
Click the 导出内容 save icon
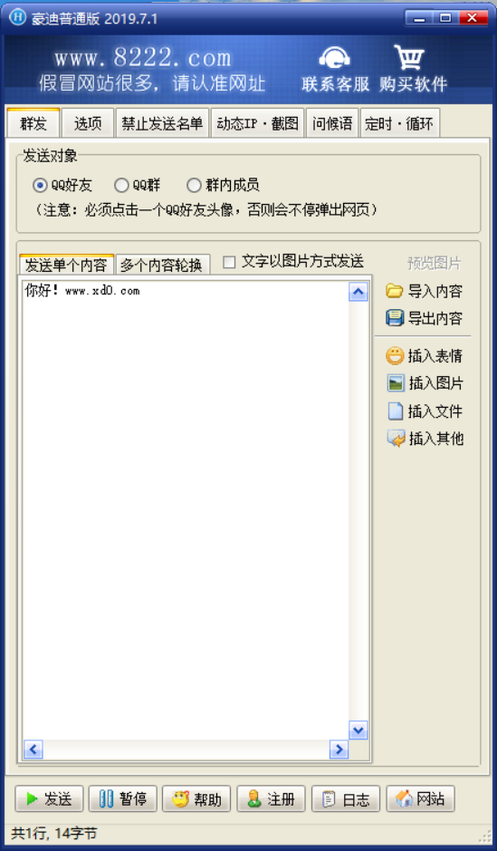click(x=395, y=318)
